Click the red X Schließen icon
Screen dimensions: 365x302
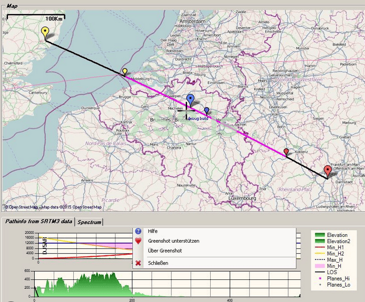click(x=138, y=263)
